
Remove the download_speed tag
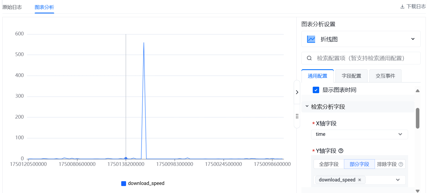tap(360, 180)
